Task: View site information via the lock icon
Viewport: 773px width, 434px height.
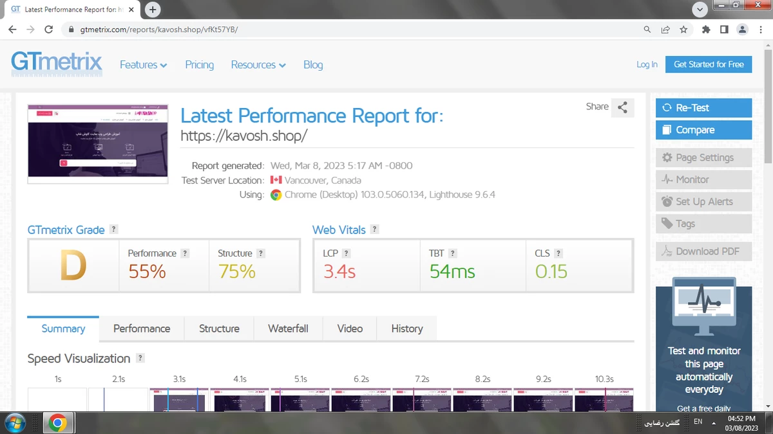Action: (x=71, y=30)
